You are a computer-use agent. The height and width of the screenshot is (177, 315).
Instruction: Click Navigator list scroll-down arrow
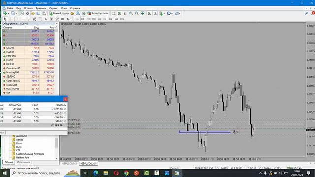point(56,158)
